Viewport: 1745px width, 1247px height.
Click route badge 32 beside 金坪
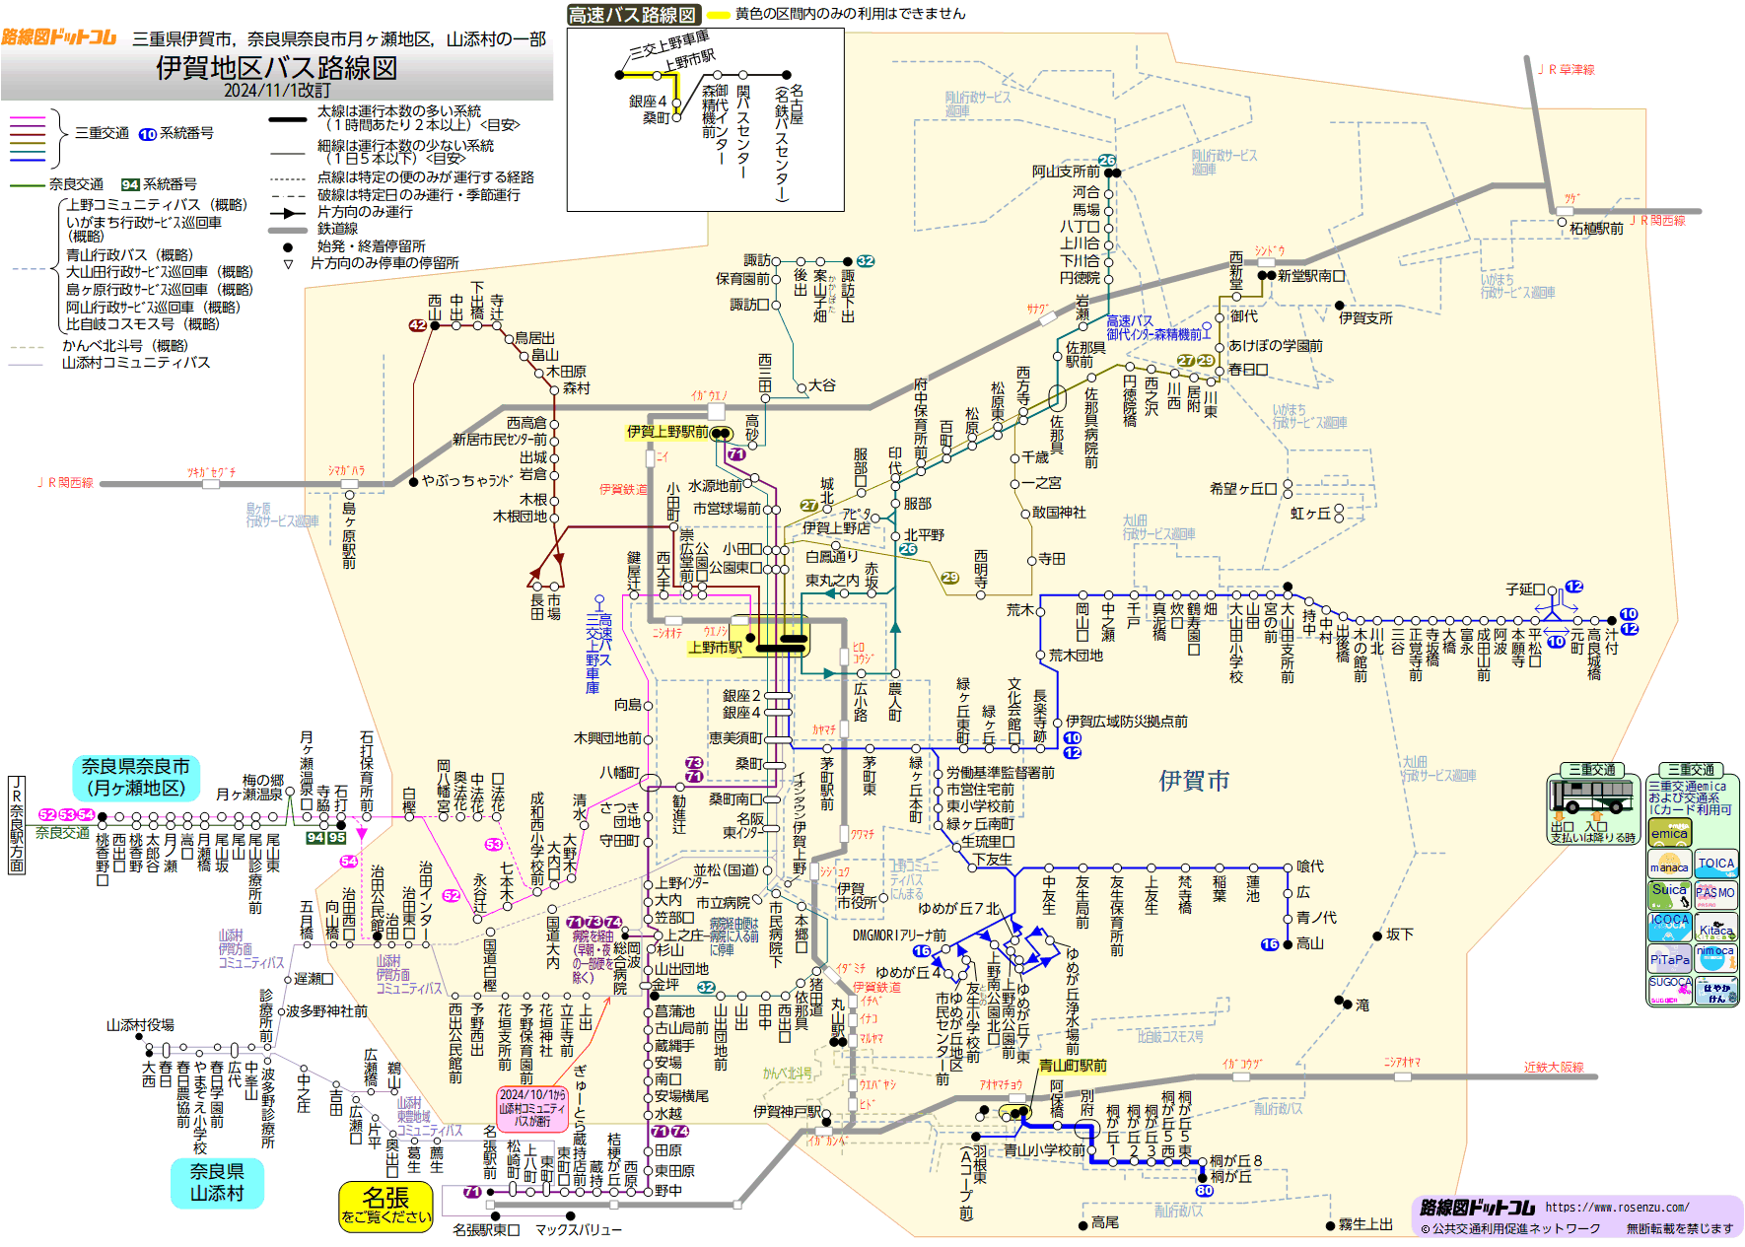(x=706, y=987)
